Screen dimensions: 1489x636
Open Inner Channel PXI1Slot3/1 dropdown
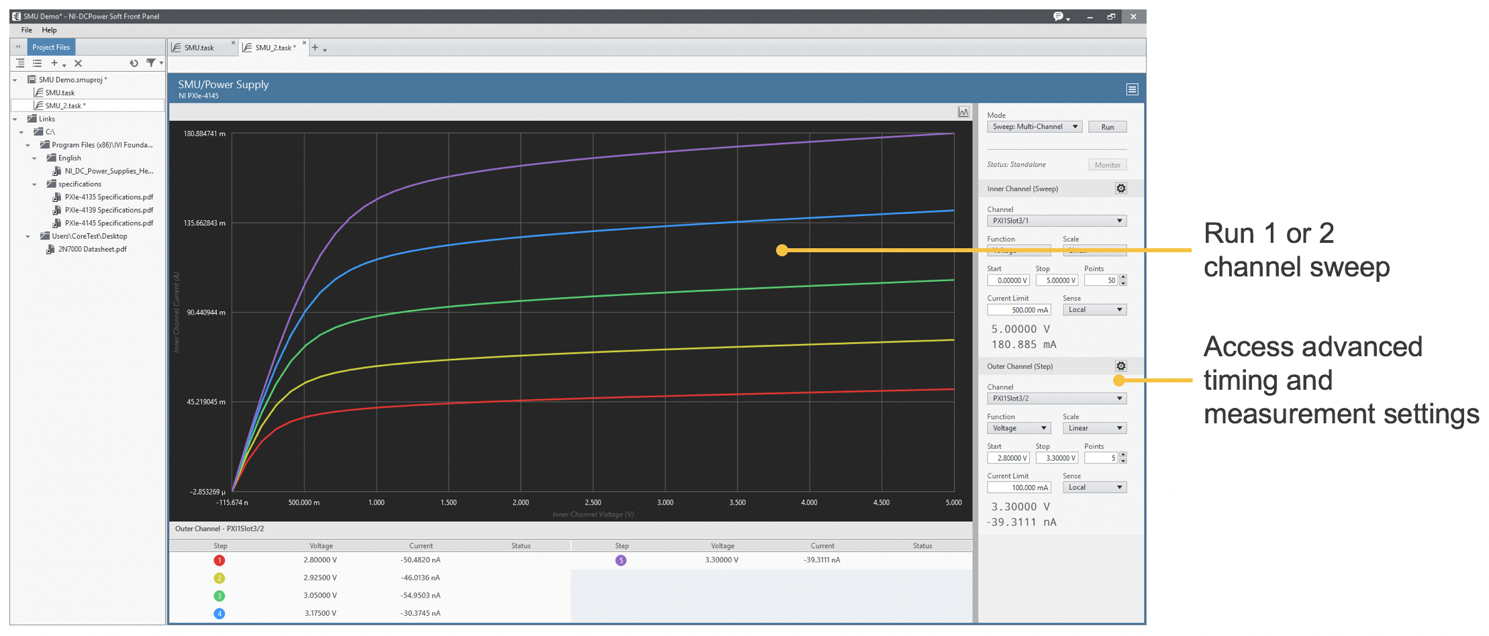[x=1056, y=221]
